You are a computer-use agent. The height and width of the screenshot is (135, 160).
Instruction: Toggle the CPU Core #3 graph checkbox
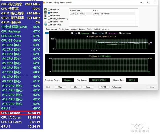click(x=106, y=33)
